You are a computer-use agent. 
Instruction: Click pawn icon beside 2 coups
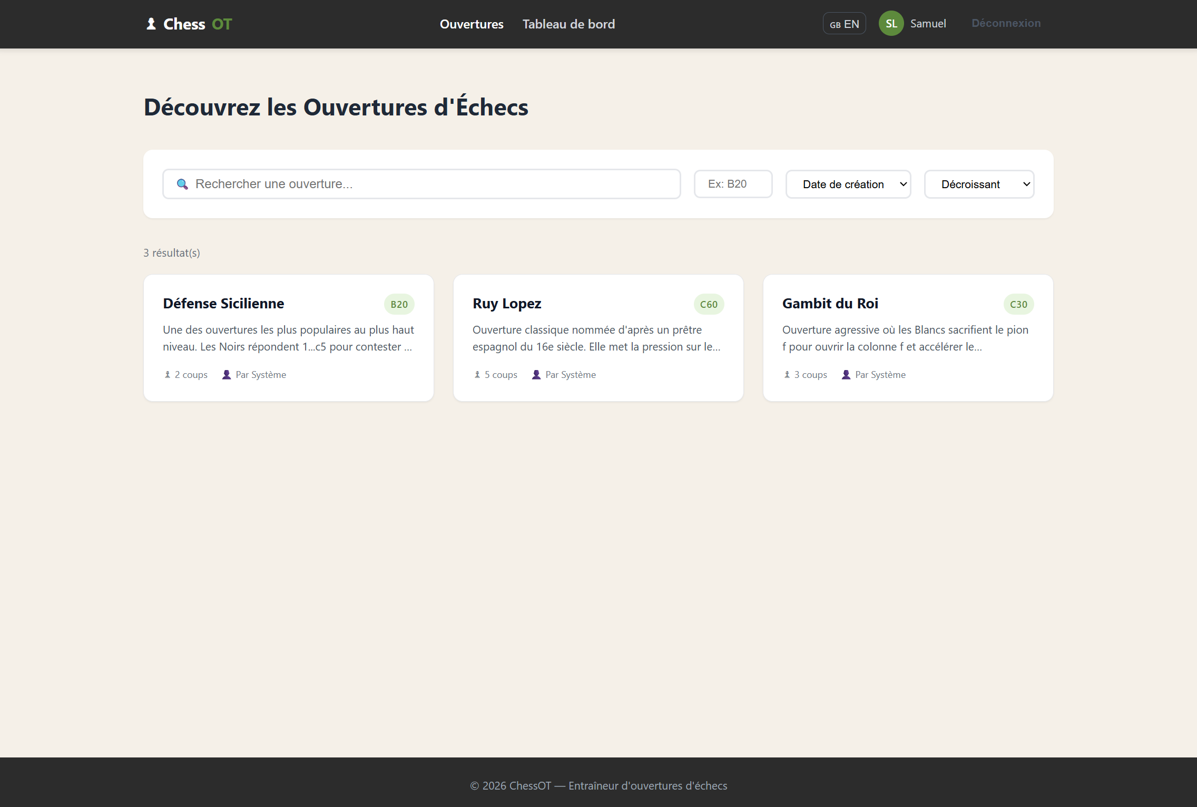(x=168, y=375)
